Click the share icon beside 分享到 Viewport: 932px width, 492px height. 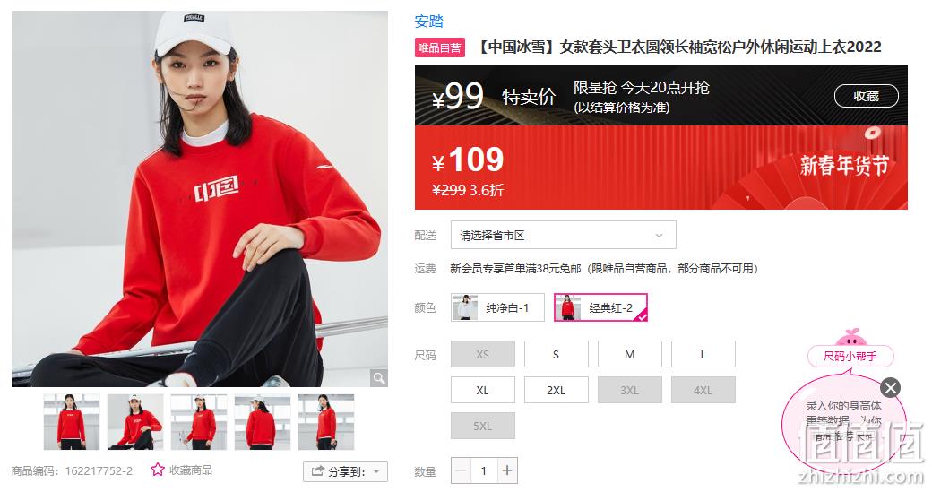318,471
